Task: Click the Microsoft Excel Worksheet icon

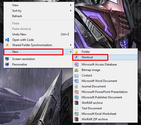Action: point(76,114)
